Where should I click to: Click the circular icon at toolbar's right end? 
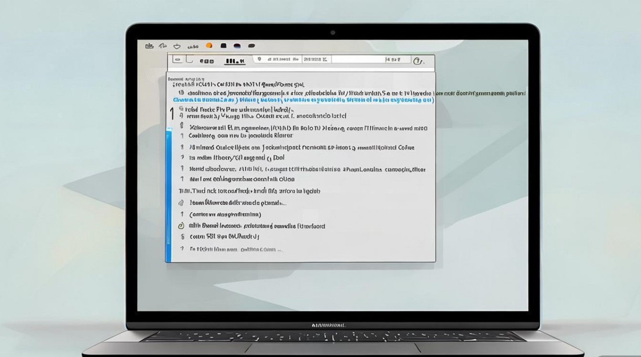click(x=418, y=60)
